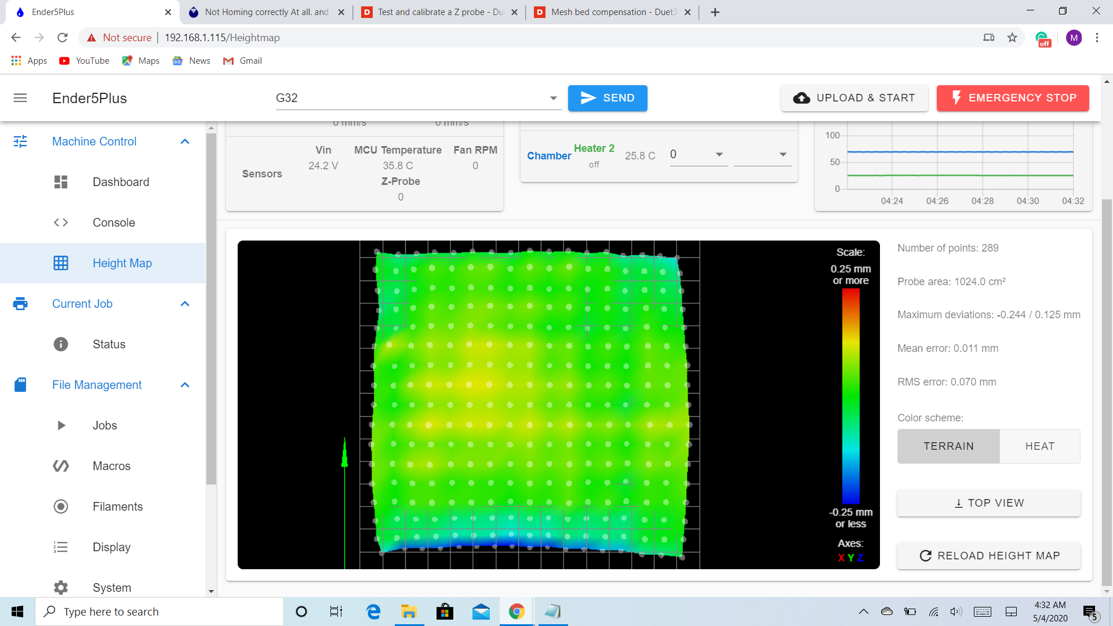Open Task View on the taskbar
Viewport: 1113px width, 626px height.
pos(336,612)
